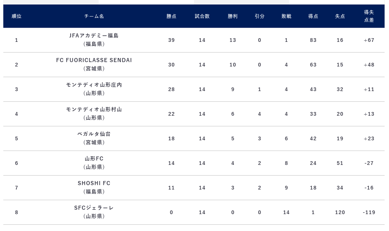Screen dimensions: 389x231
Task: Open the モンテディオ山形村山 team name
Action: tap(94, 109)
